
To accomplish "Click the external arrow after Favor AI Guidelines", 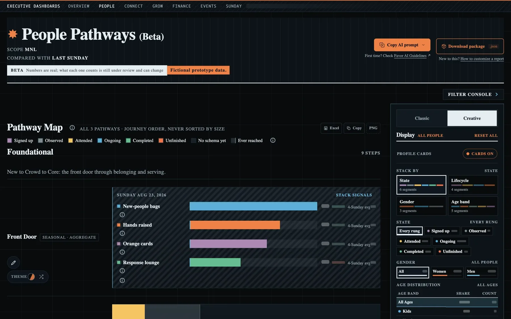I will [x=429, y=55].
